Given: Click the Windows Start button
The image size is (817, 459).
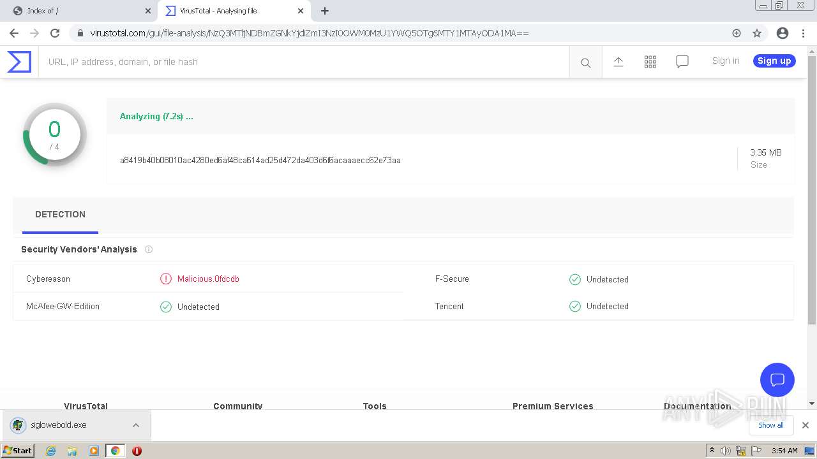Looking at the screenshot, I should coord(18,451).
